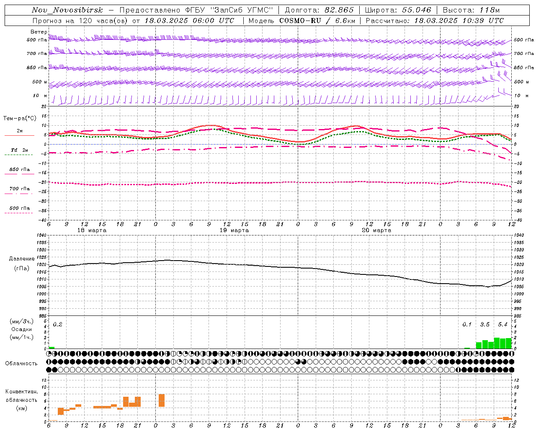
Task: Click the "(мм/1ч.)" units label
Action: (21, 337)
